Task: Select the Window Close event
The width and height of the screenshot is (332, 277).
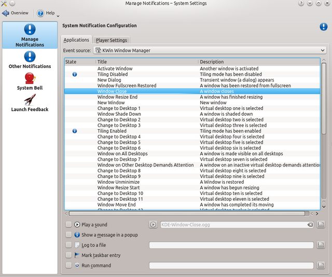Action: click(192, 91)
